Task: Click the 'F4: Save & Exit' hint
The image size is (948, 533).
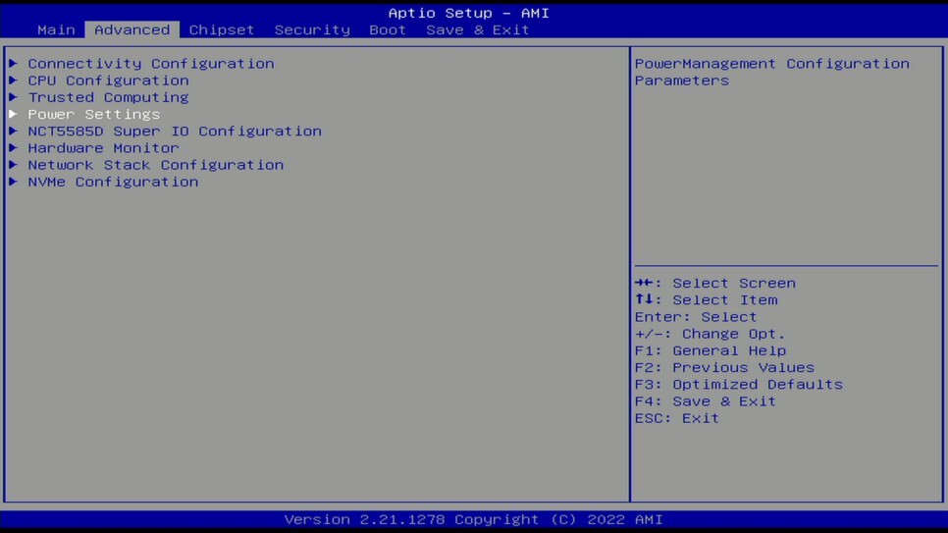Action: 705,401
